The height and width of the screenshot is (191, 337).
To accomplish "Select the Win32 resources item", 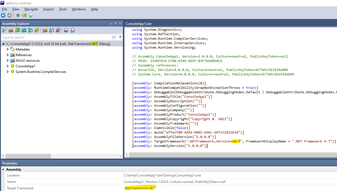I will [28, 60].
